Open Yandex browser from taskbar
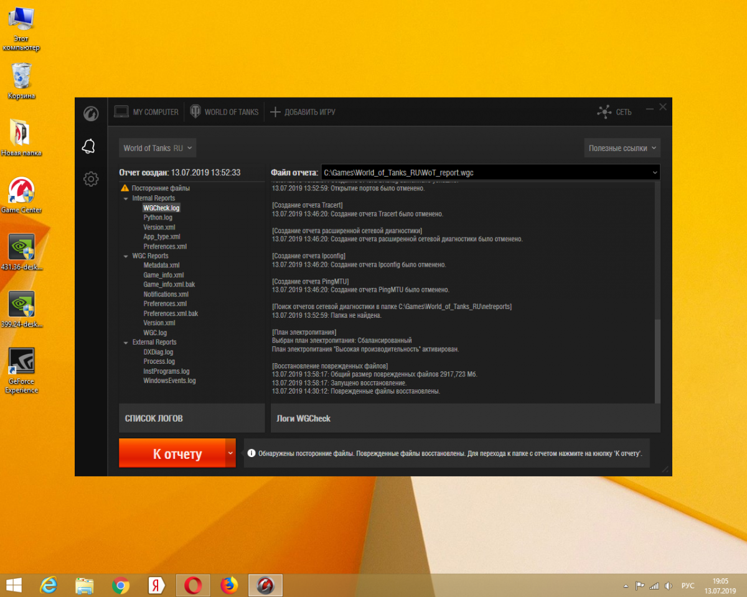The image size is (747, 597). coord(156,585)
